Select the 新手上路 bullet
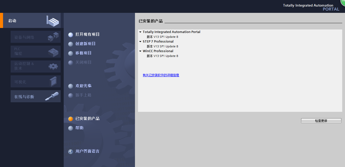 (x=71, y=95)
